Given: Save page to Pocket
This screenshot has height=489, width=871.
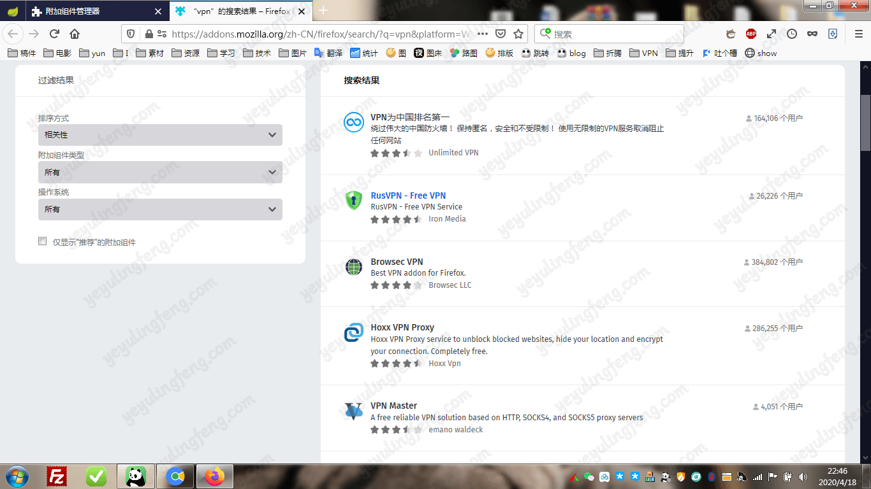Looking at the screenshot, I should 501,34.
